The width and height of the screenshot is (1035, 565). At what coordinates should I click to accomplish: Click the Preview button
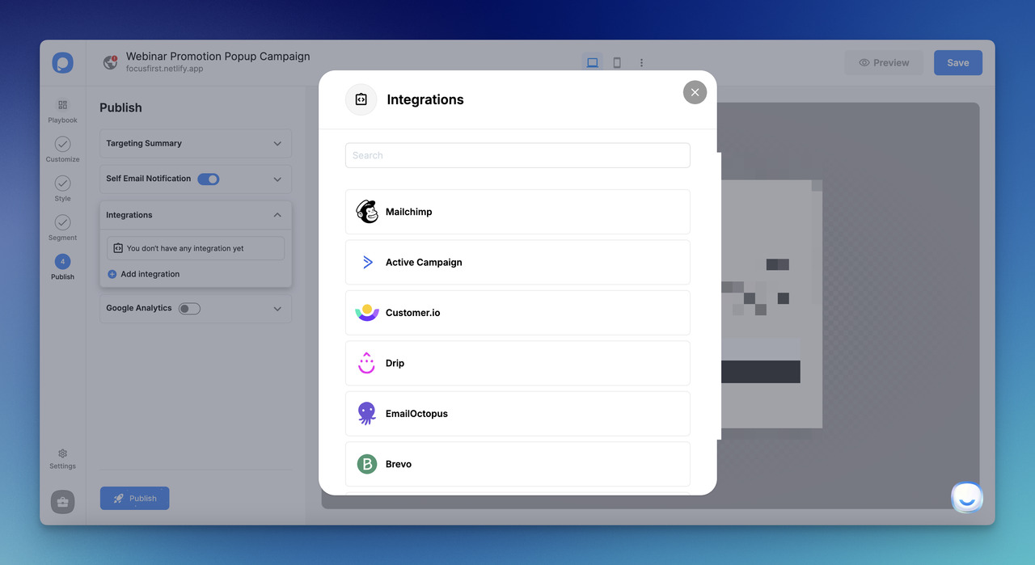tap(884, 62)
